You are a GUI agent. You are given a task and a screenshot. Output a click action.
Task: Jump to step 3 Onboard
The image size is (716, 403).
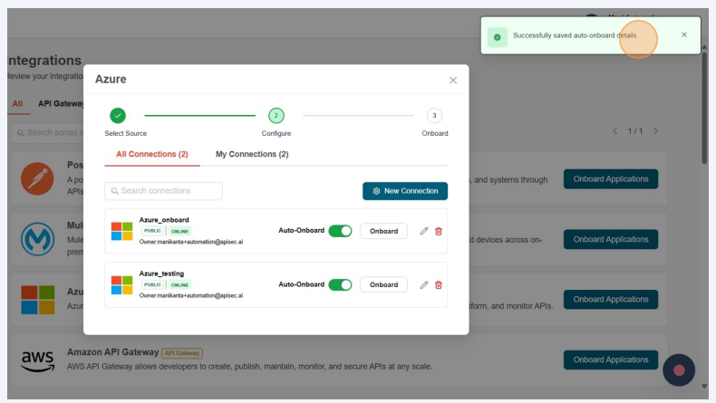[x=434, y=115]
